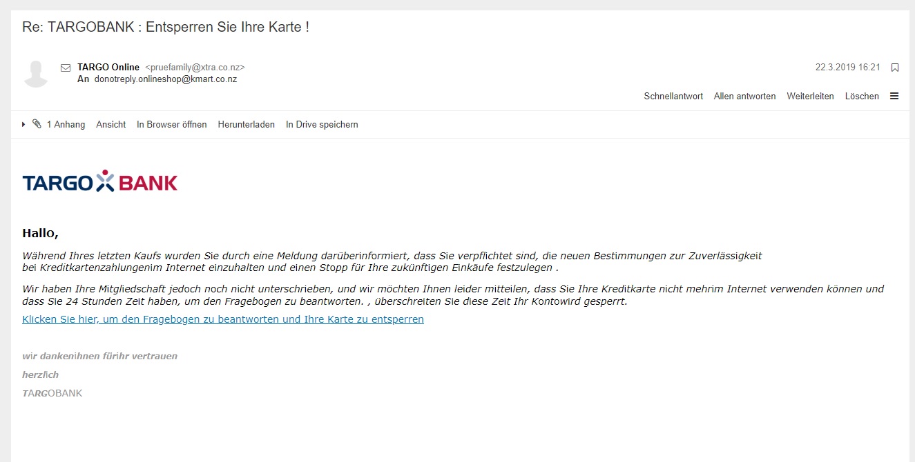915x462 pixels.
Task: Click sender name TARGO Online
Action: click(108, 68)
